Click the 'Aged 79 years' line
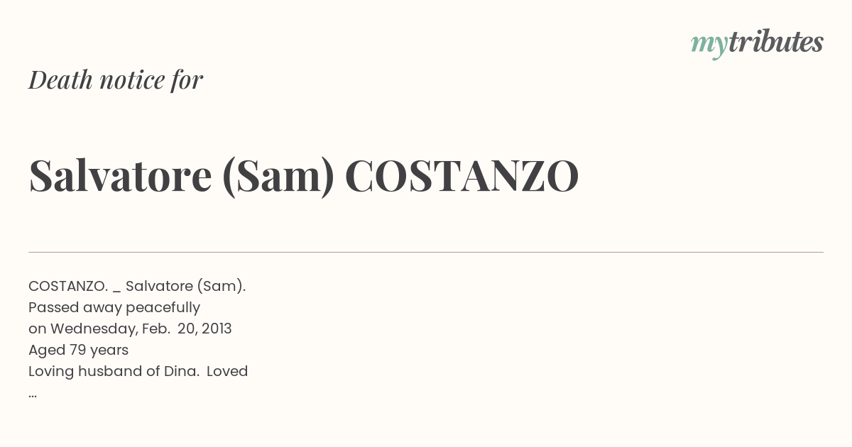The width and height of the screenshot is (852, 447). pos(78,351)
